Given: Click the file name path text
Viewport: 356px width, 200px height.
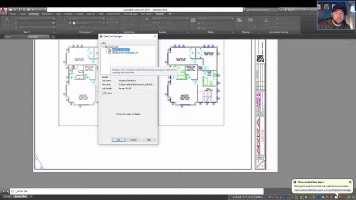Looking at the screenshot, I should [x=136, y=84].
